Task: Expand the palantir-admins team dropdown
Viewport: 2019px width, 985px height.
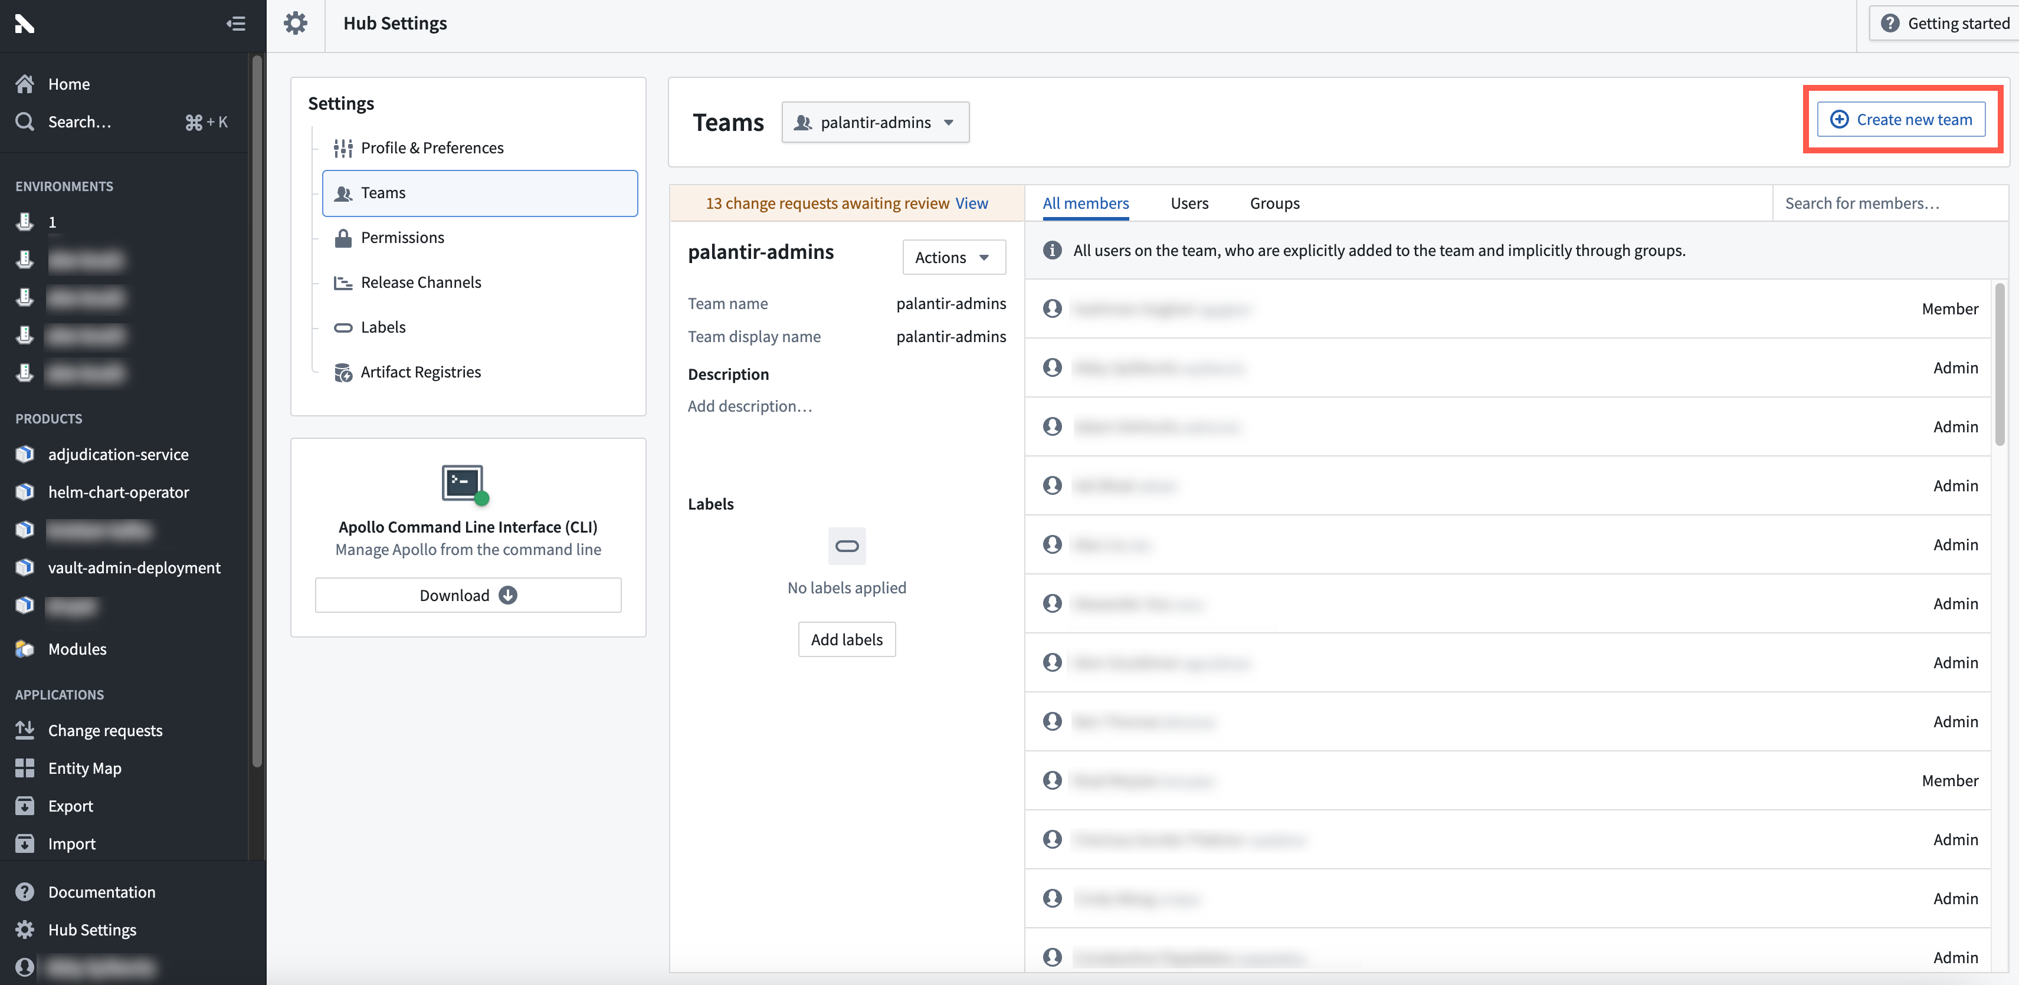Action: coord(875,122)
